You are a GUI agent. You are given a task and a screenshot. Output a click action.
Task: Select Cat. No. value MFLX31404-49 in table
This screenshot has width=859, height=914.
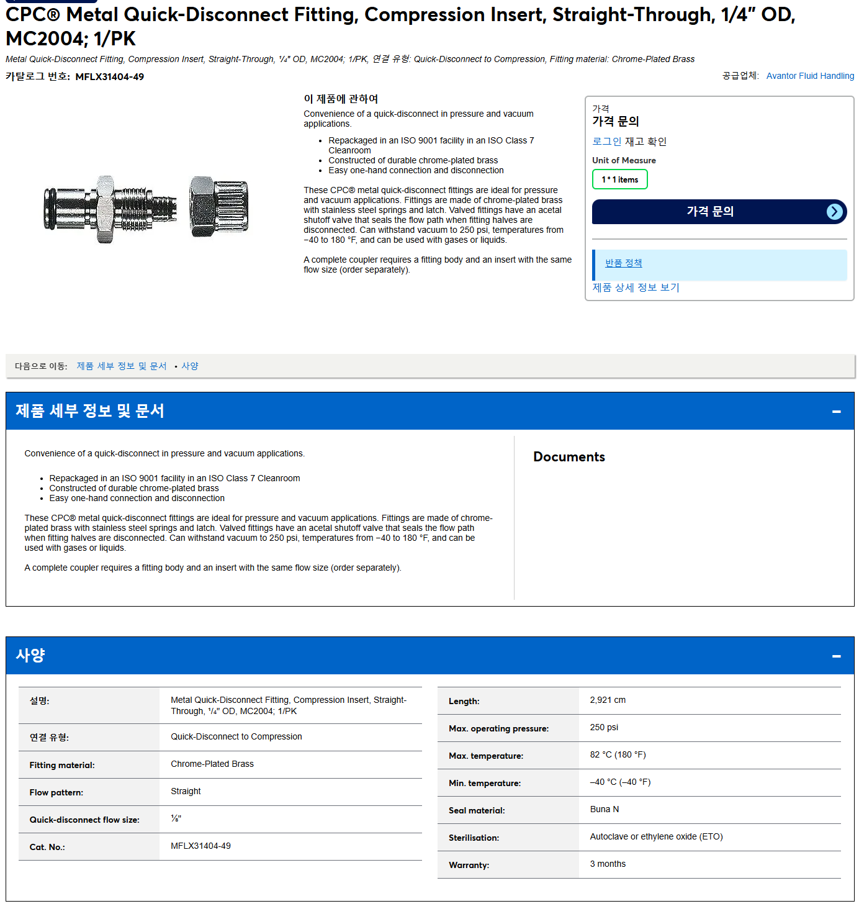[200, 846]
